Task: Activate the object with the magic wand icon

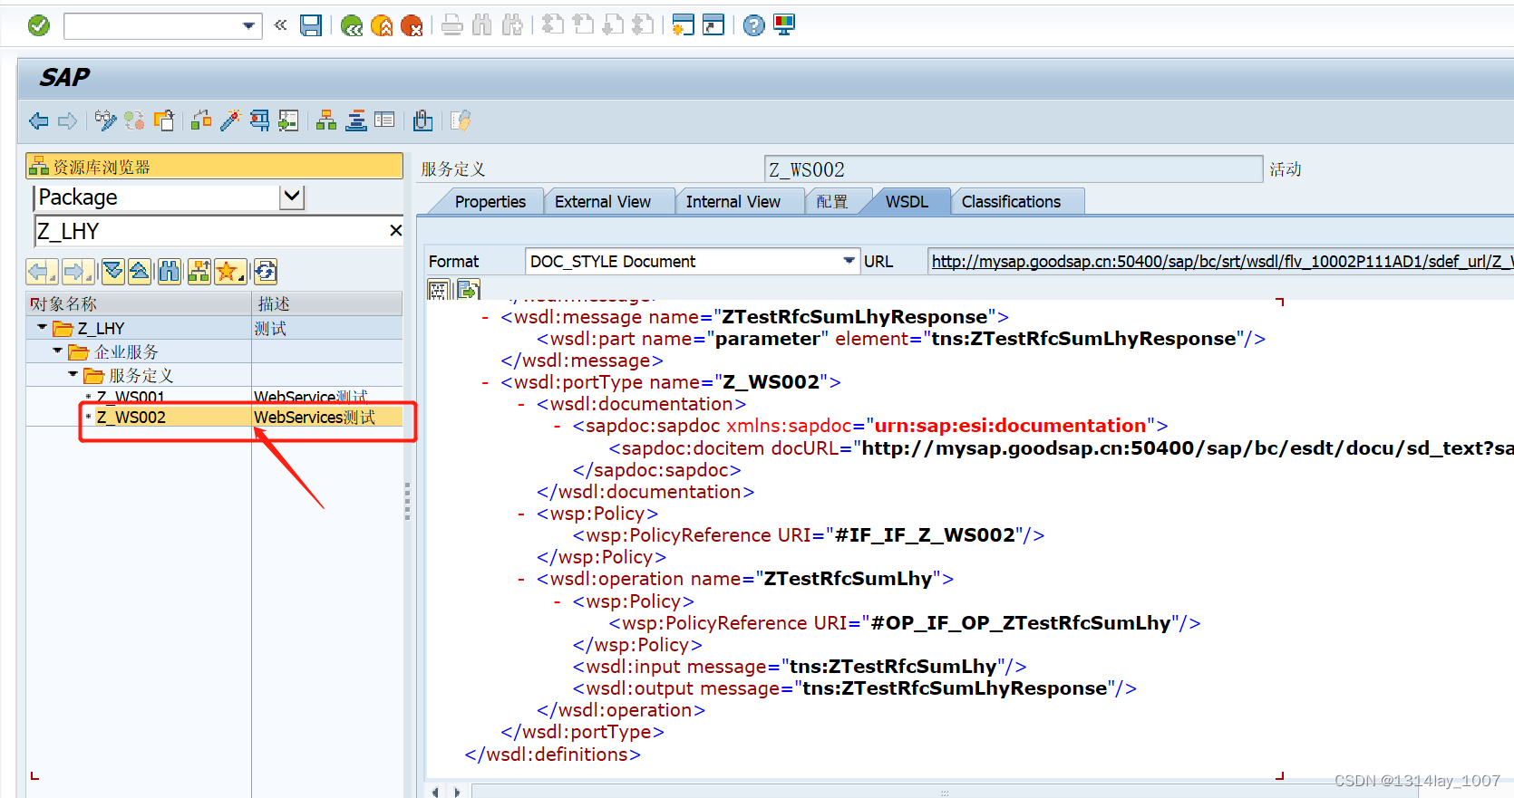Action: pos(230,120)
